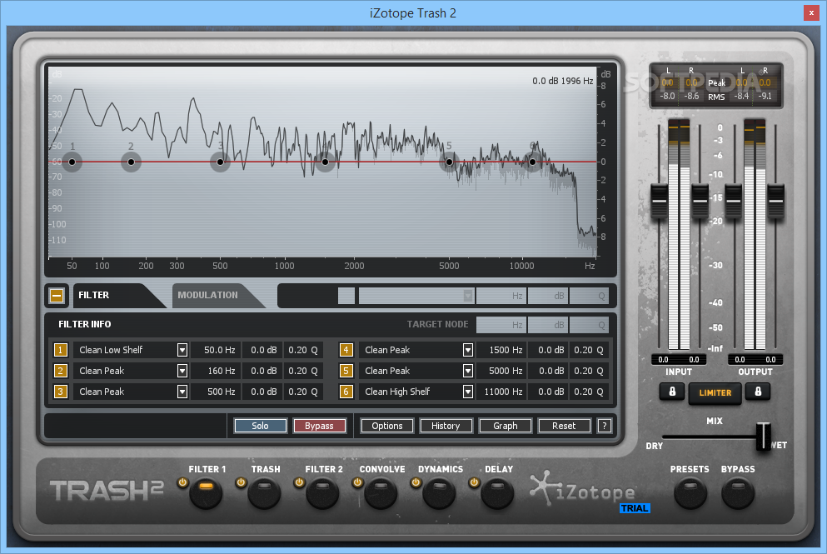This screenshot has width=827, height=554.
Task: Toggle the Dynamics power button
Action: [416, 482]
